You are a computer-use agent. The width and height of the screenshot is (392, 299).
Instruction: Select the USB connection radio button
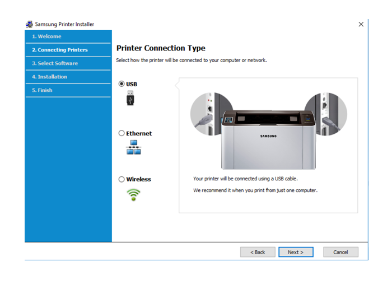tap(122, 84)
